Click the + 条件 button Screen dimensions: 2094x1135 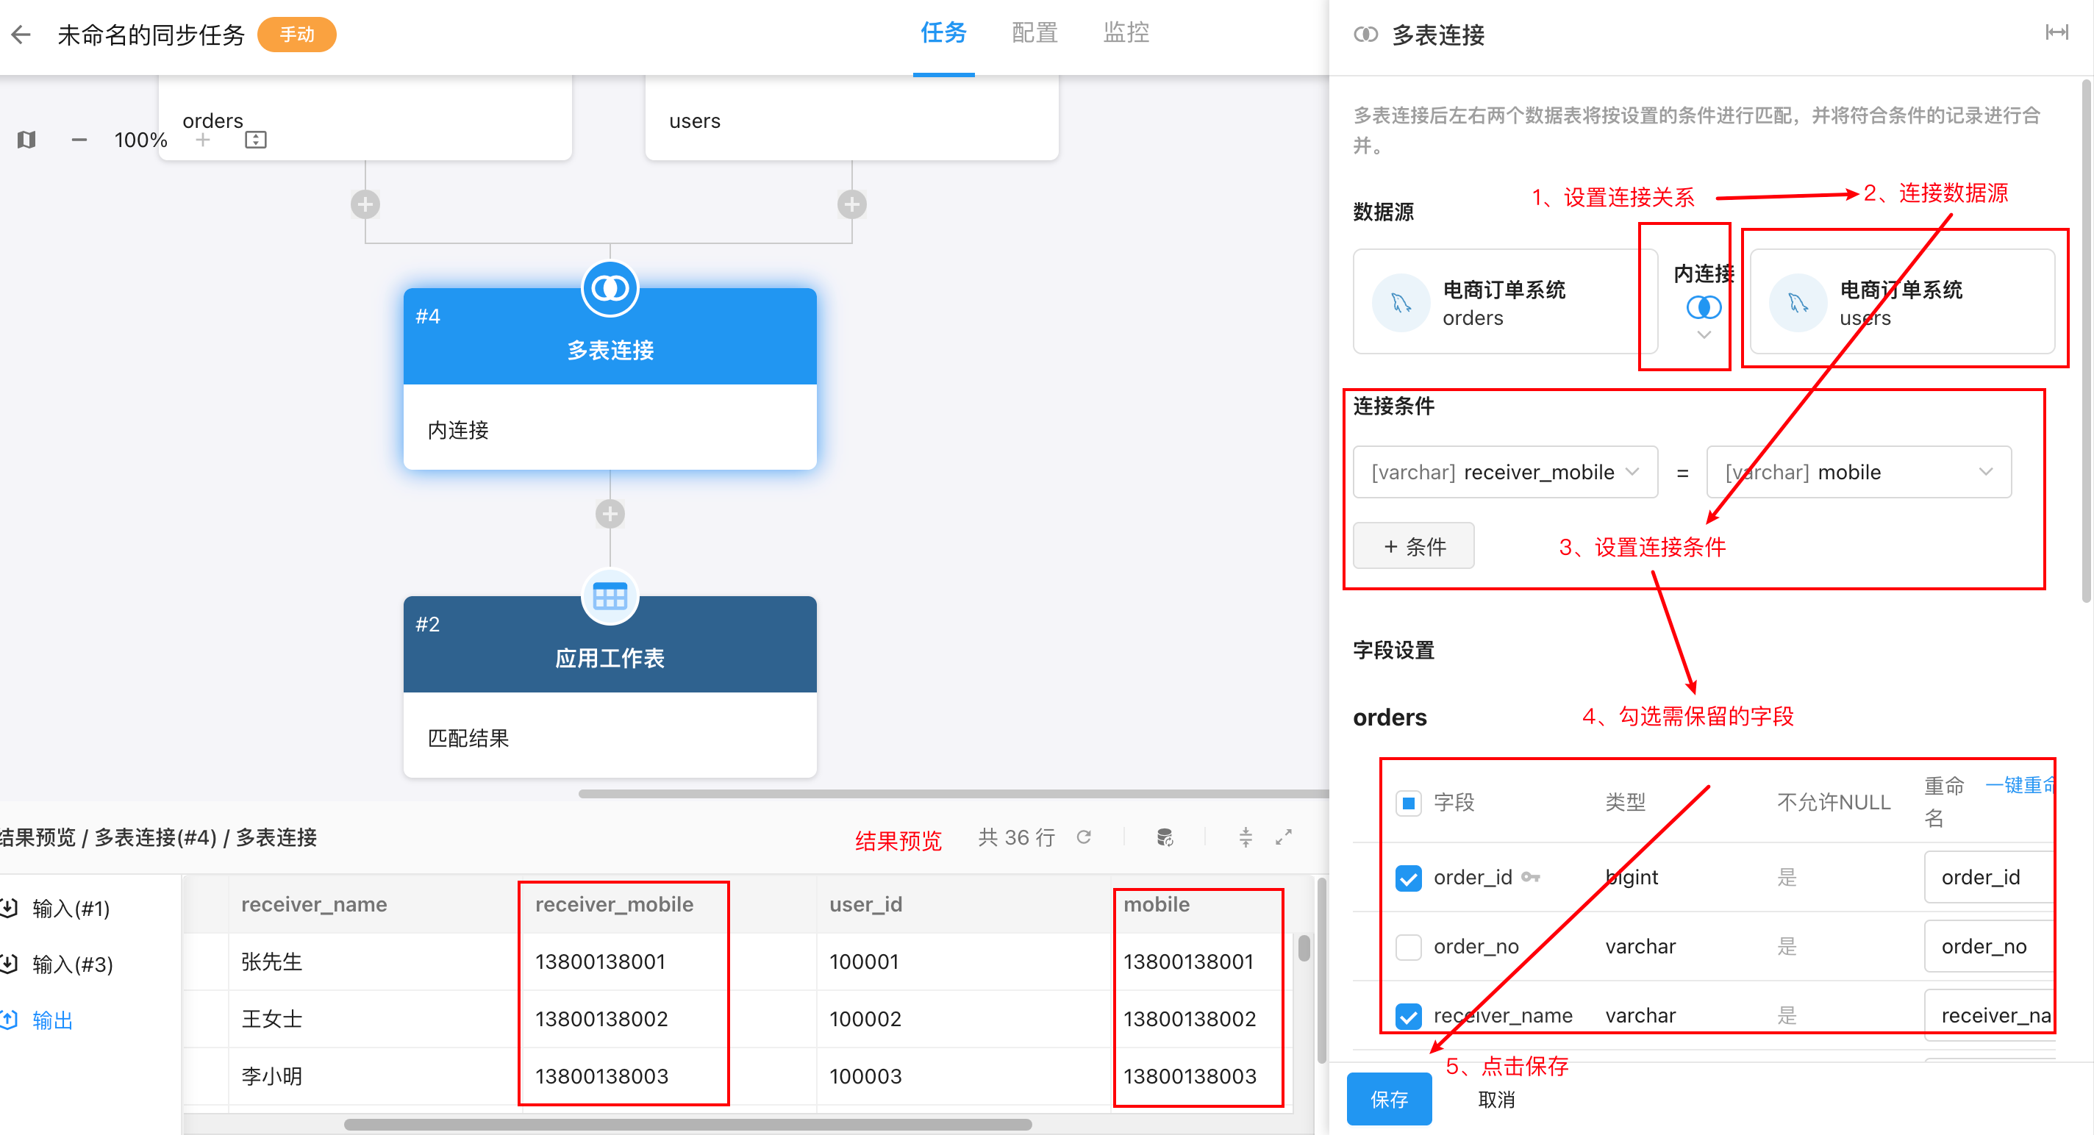pyautogui.click(x=1414, y=546)
